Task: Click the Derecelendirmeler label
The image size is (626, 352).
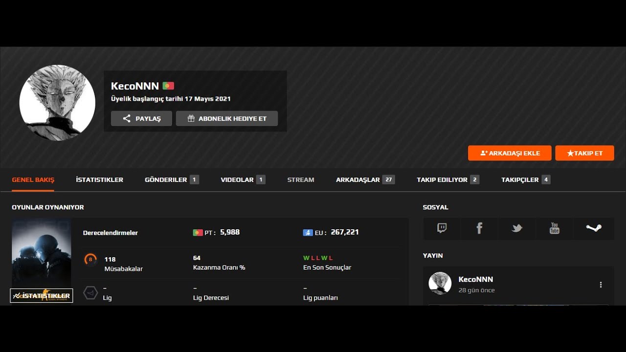Action: tap(111, 233)
